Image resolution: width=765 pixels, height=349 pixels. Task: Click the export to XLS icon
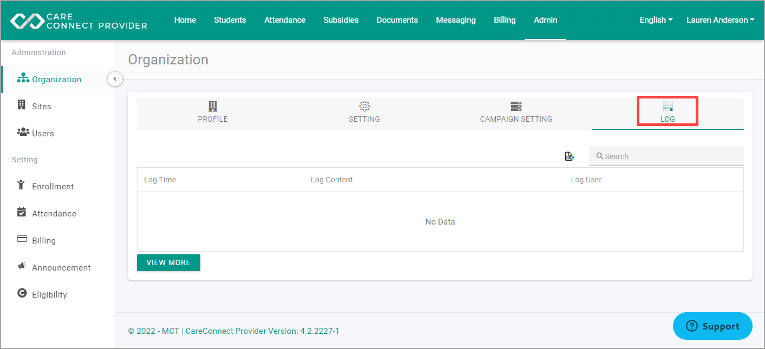click(569, 156)
